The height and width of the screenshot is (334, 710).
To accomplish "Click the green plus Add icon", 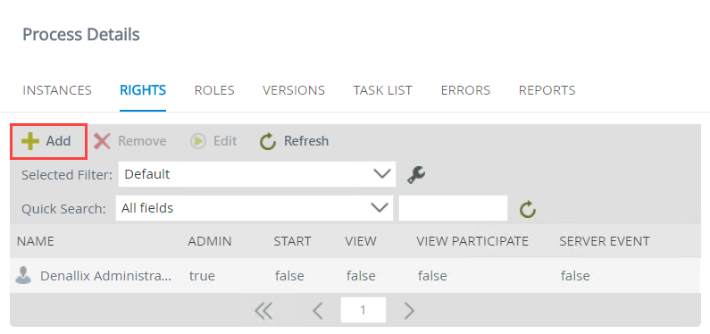I will 30,141.
